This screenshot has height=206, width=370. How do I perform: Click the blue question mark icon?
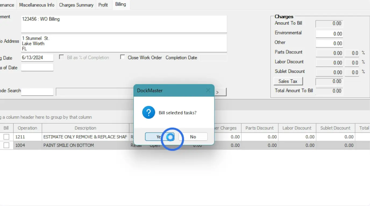click(x=149, y=112)
